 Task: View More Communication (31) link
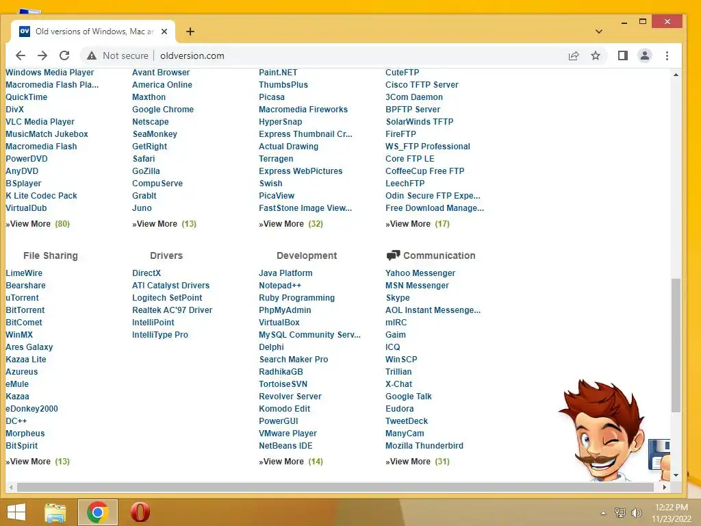tap(418, 461)
